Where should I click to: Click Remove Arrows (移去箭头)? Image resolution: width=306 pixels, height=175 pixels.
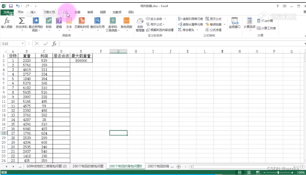tap(186, 30)
